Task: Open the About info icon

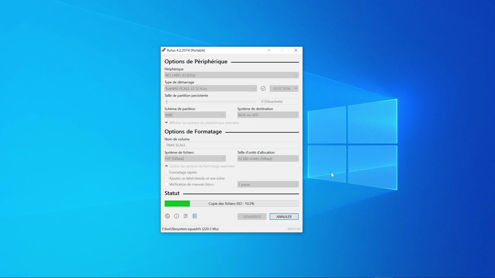Action: point(176,216)
